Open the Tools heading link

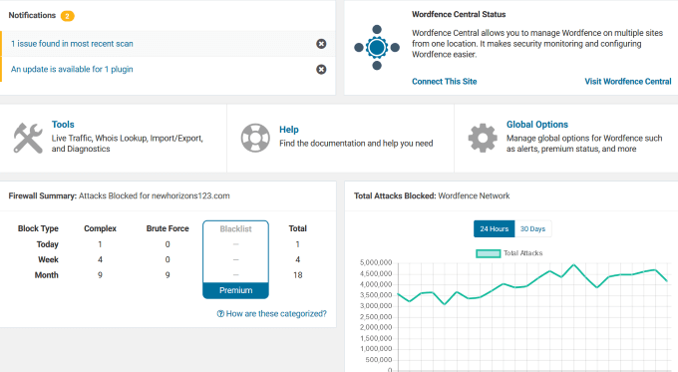(63, 125)
